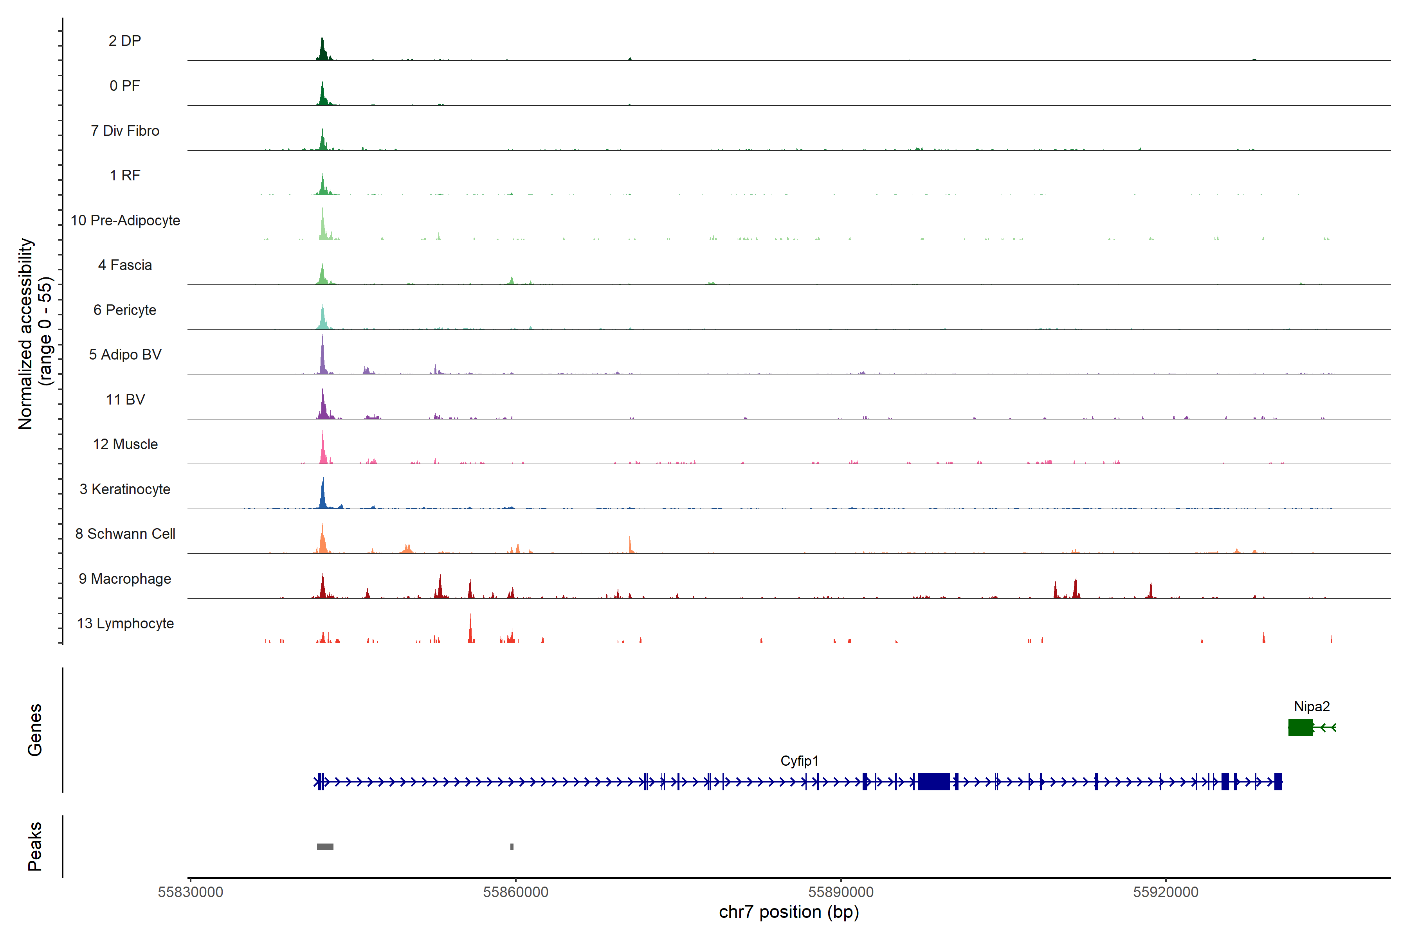Click the wide gray peak bar
The width and height of the screenshot is (1409, 939).
325,847
